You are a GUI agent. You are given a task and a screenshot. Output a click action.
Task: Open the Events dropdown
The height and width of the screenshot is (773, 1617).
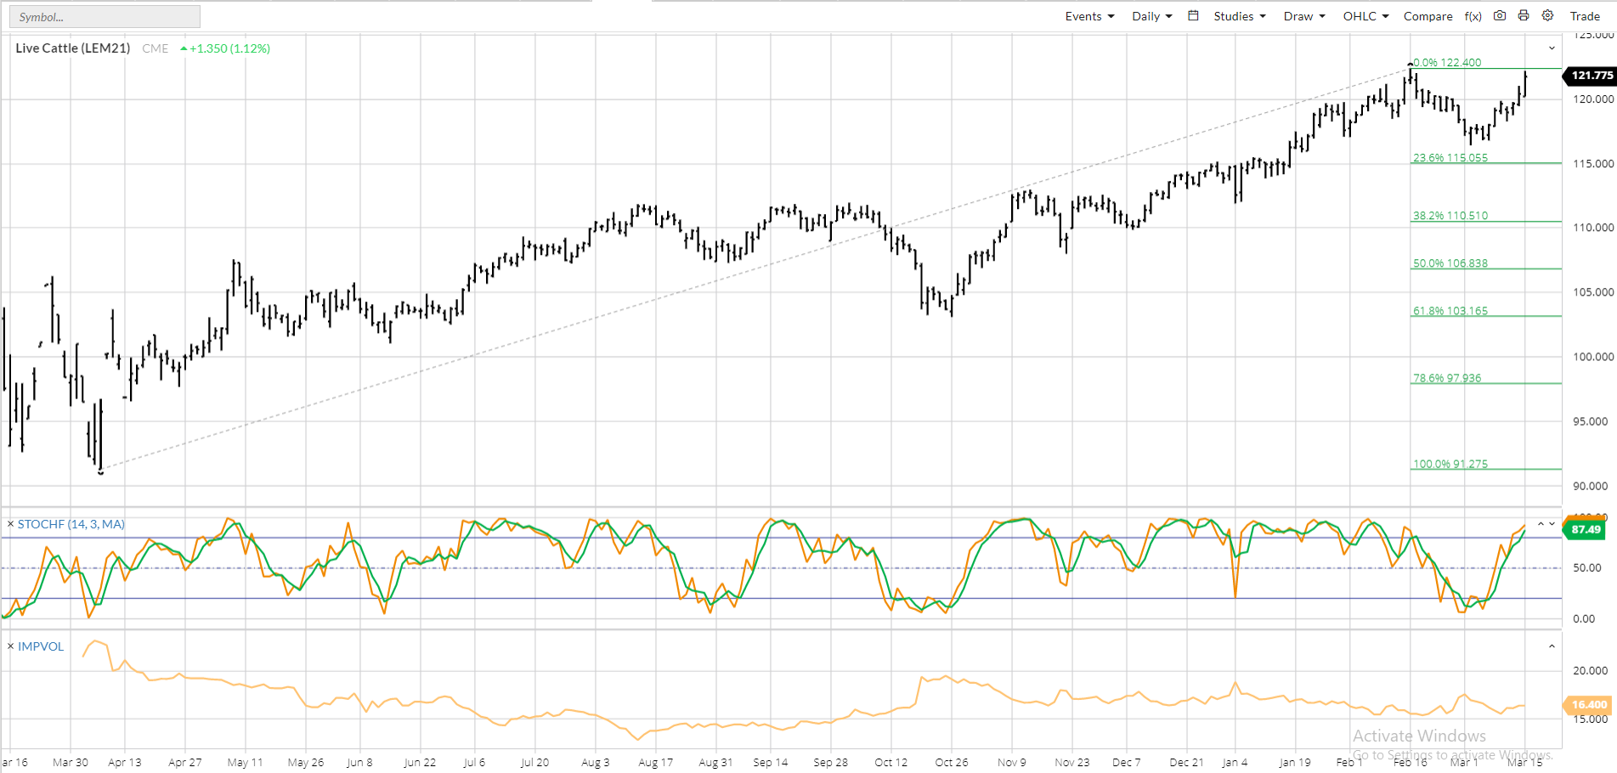coord(1089,16)
